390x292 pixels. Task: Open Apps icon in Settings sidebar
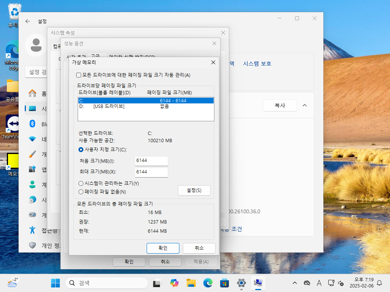pyautogui.click(x=32, y=169)
